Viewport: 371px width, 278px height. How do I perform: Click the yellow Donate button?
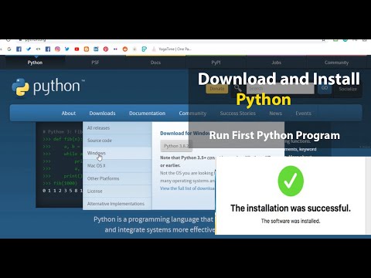click(x=217, y=89)
